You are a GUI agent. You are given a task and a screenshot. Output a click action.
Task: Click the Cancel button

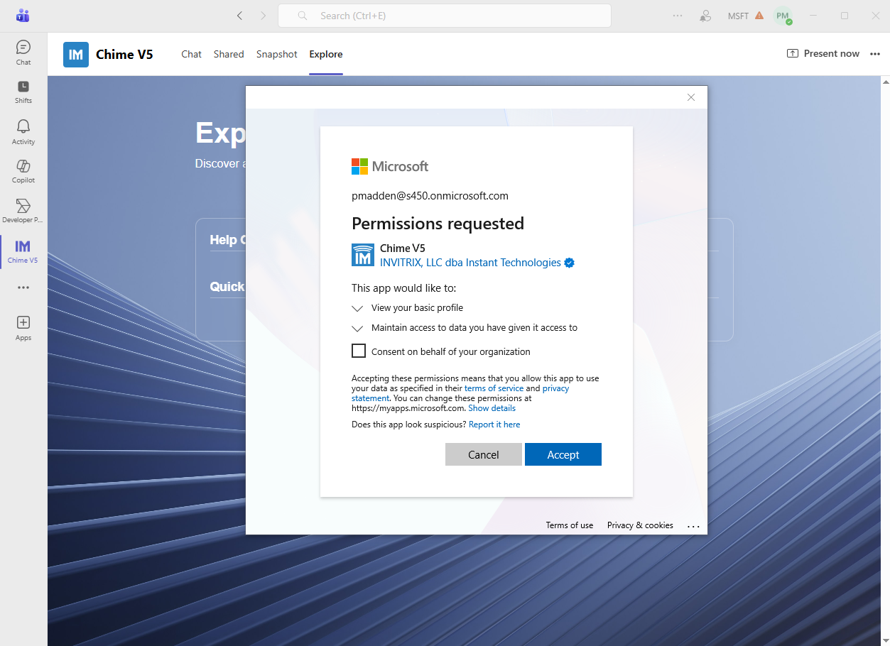[484, 454]
